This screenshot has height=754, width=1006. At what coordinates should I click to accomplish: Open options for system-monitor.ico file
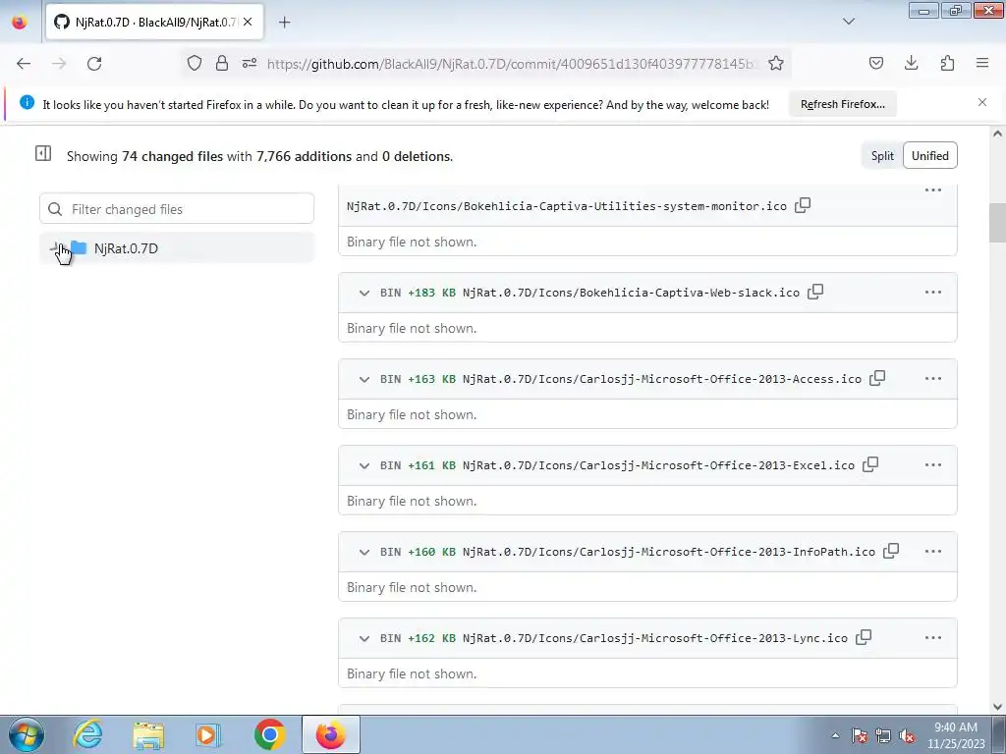[933, 190]
